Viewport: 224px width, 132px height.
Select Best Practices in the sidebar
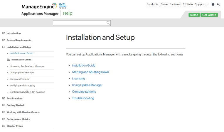point(15,99)
